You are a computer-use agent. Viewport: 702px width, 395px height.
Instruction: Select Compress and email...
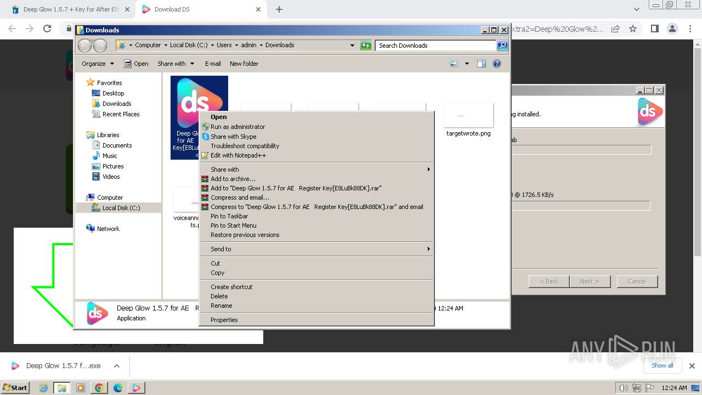click(x=240, y=198)
